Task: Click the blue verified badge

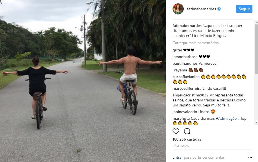Action: [x=219, y=9]
